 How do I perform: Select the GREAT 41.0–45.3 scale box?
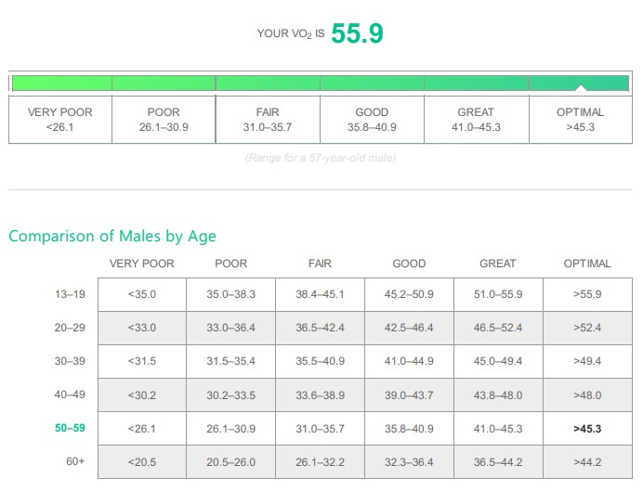[476, 120]
